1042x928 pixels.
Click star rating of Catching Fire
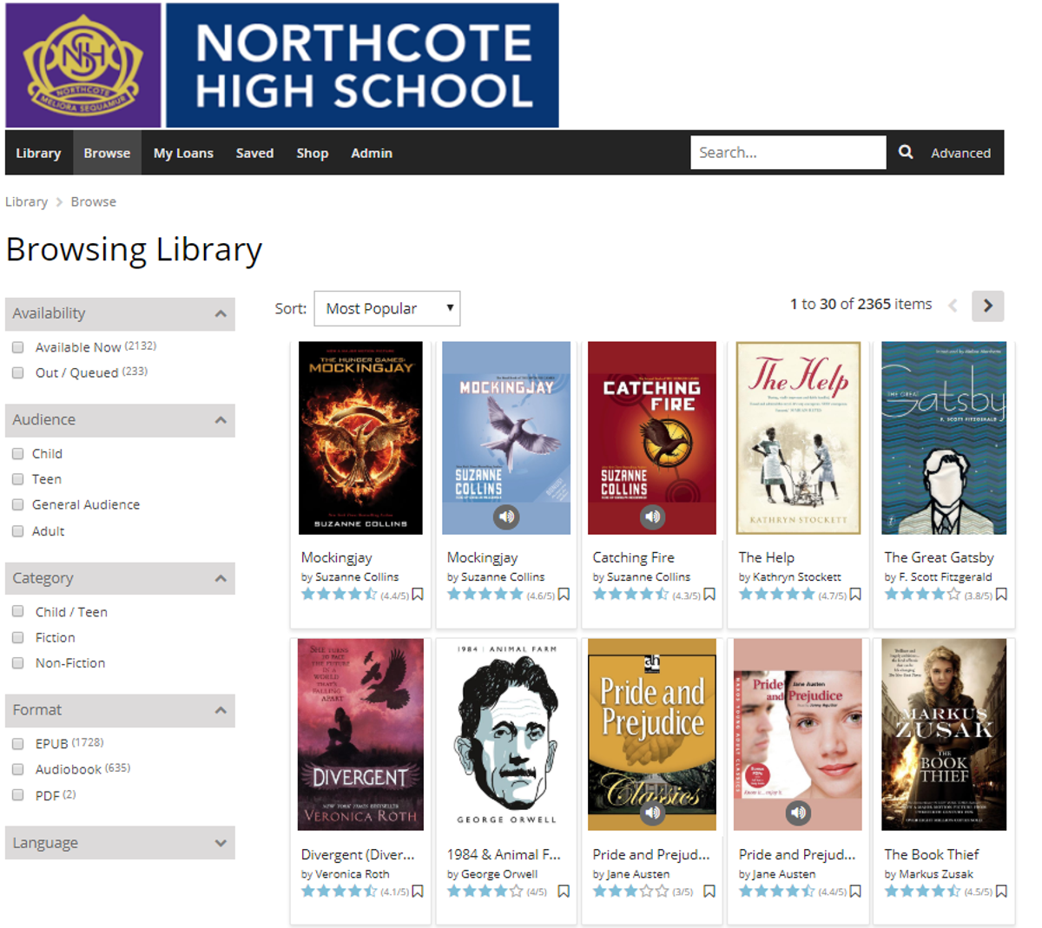pos(631,595)
